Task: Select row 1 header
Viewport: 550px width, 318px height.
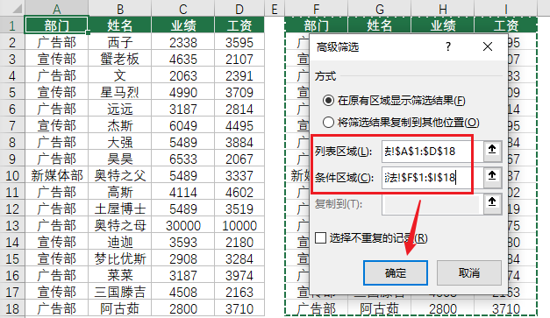Action: pyautogui.click(x=12, y=25)
